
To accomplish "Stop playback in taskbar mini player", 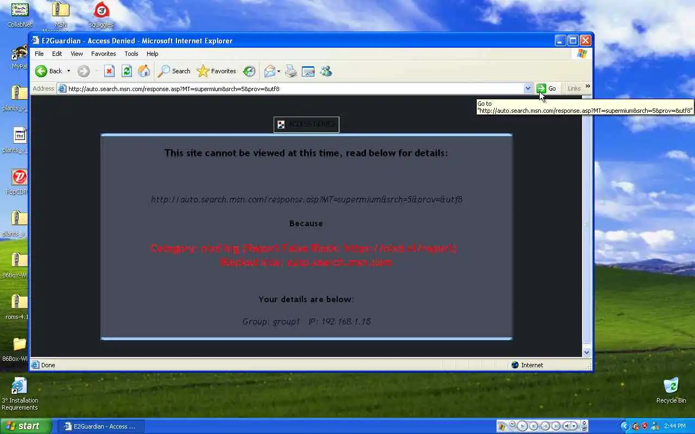I will [534, 426].
